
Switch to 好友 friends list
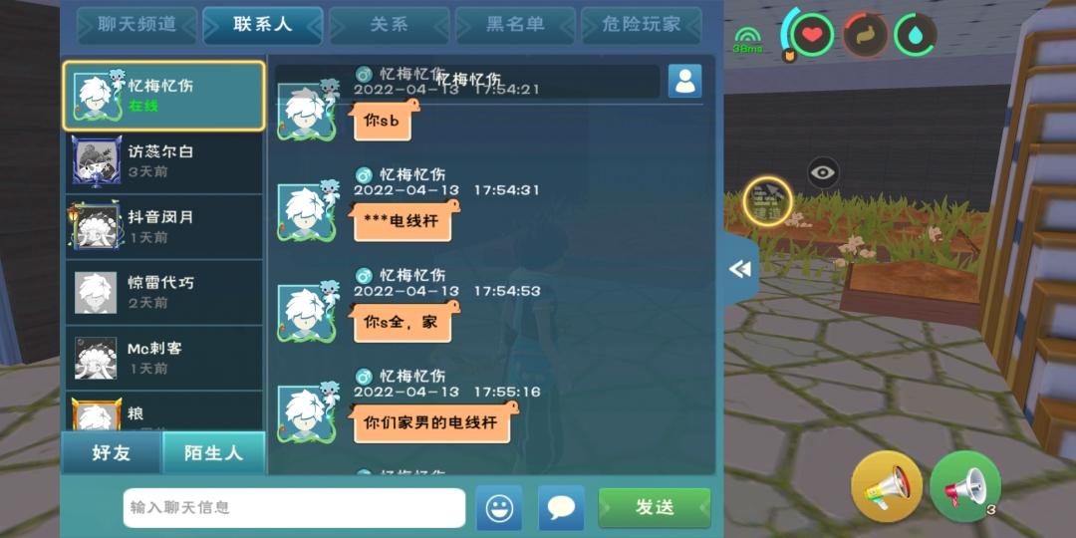coord(112,453)
